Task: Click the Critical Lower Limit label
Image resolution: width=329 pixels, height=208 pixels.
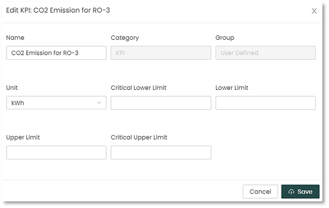Action: pyautogui.click(x=138, y=88)
